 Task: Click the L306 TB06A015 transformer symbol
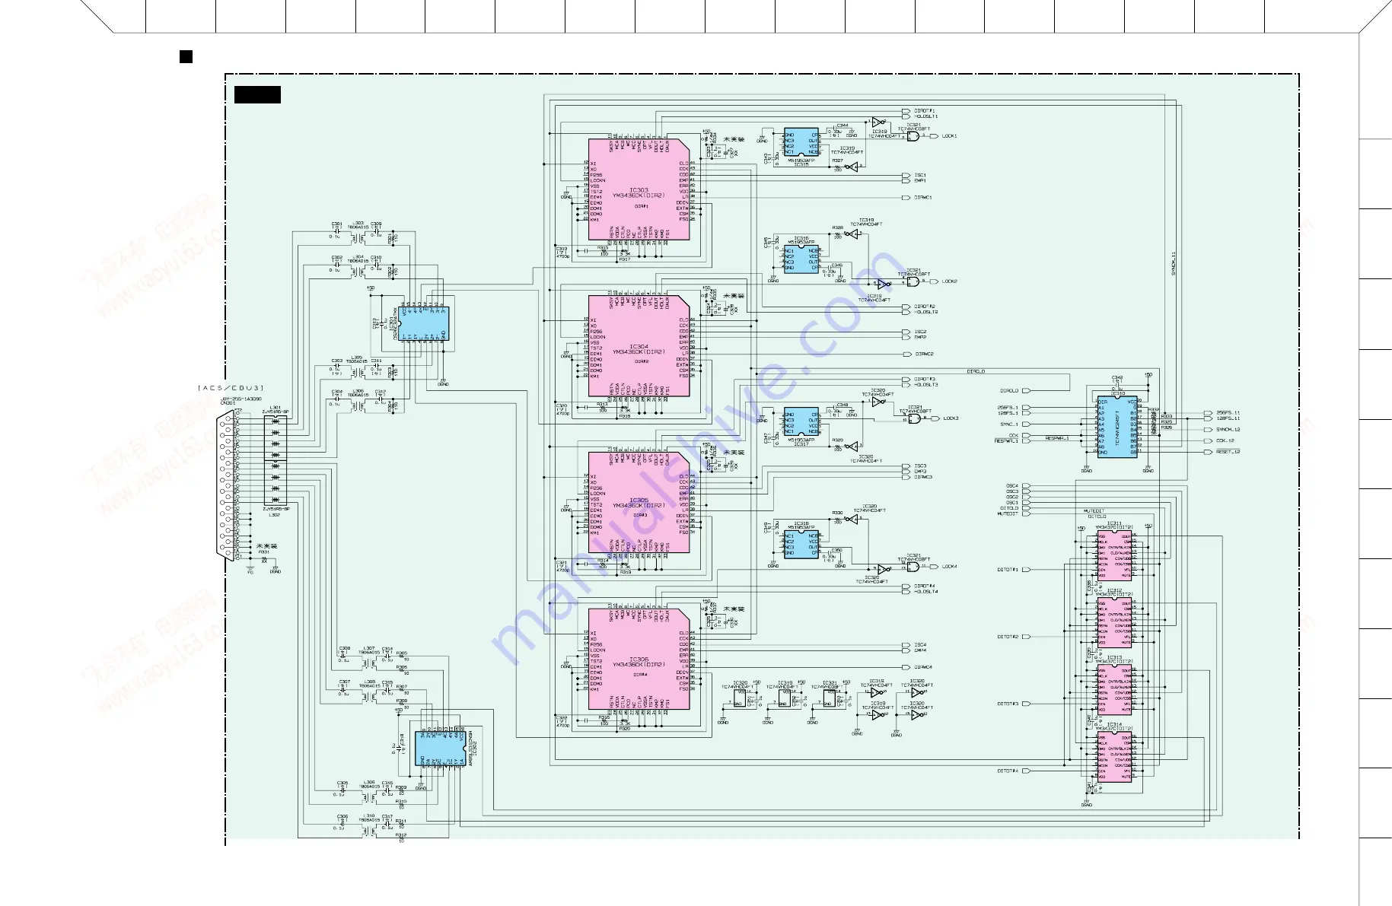[x=357, y=407]
